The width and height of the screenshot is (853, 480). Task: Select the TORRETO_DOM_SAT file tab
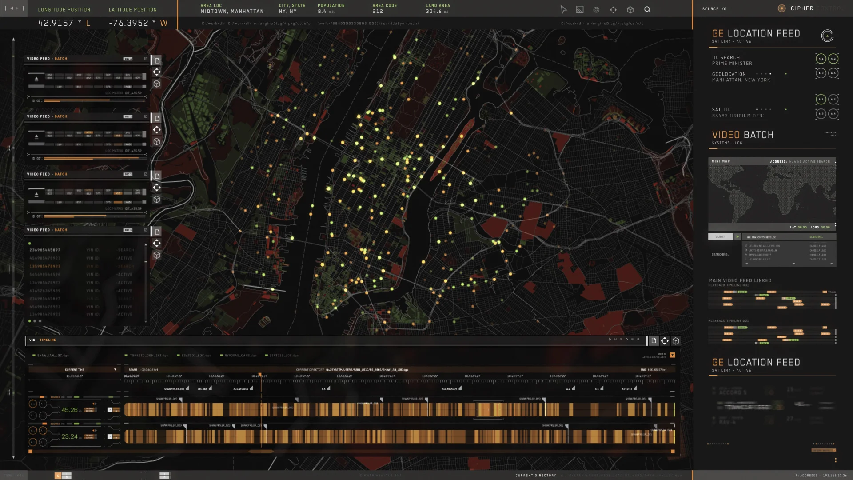(x=147, y=356)
